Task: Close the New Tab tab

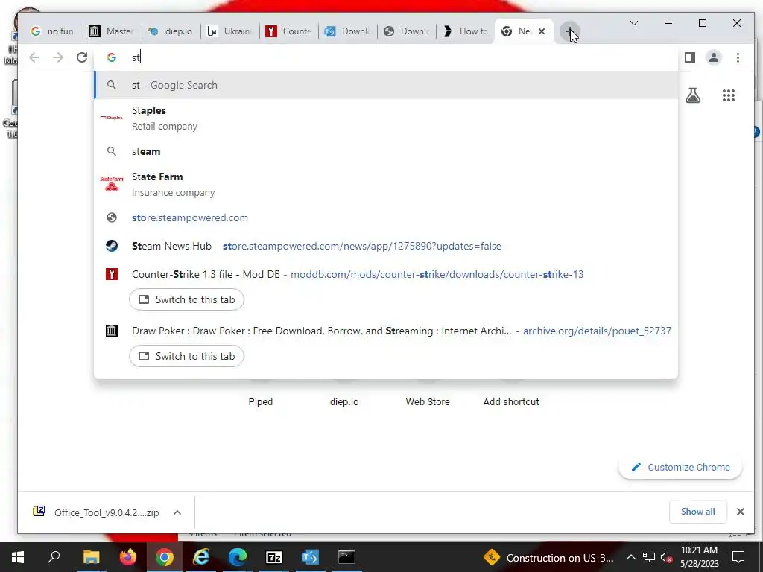Action: (542, 31)
